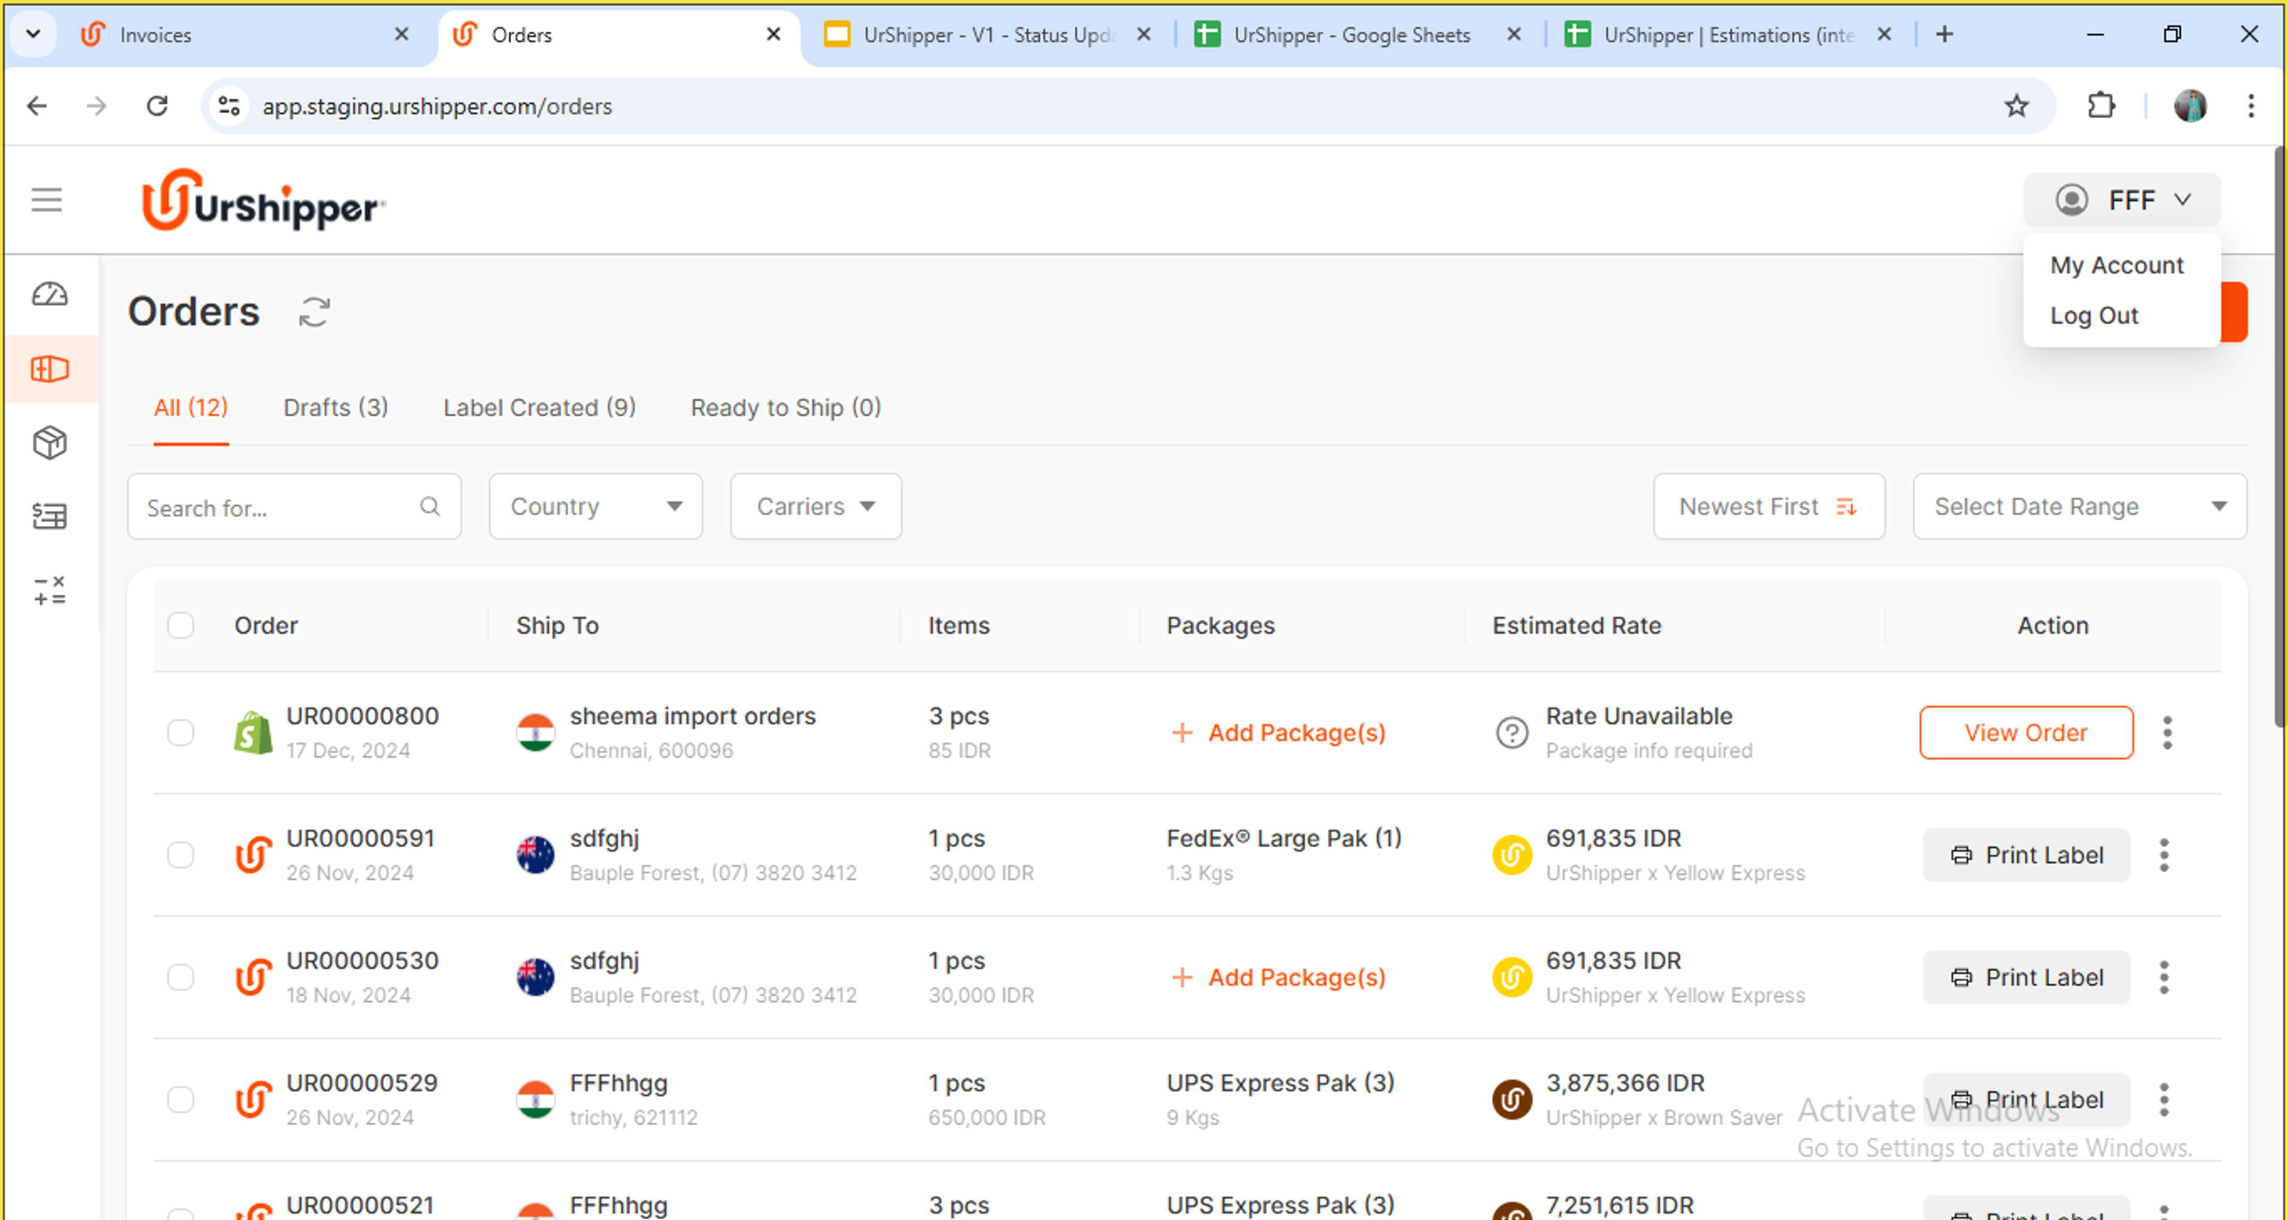Go back in the browser
The height and width of the screenshot is (1220, 2288).
tap(38, 105)
